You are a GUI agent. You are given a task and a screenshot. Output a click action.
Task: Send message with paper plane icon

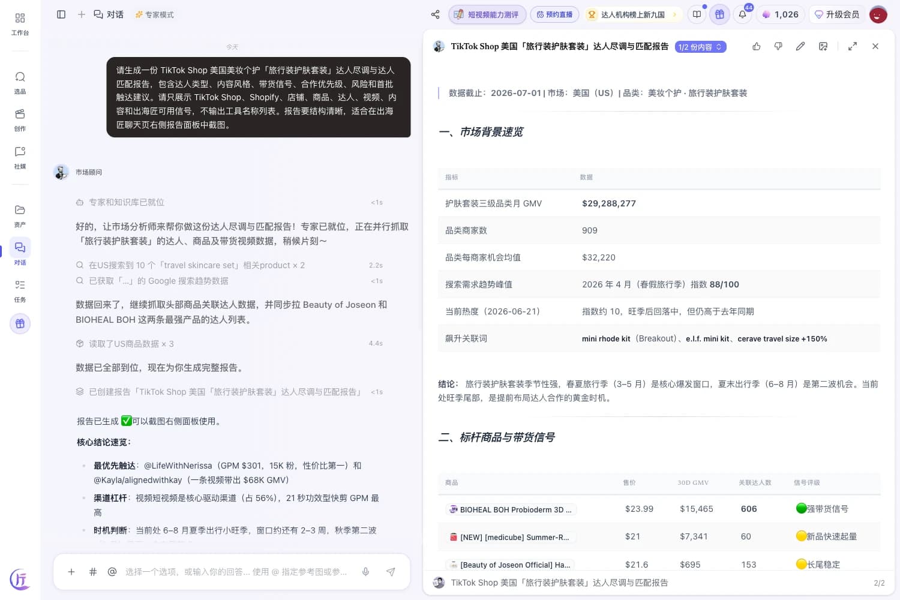(x=391, y=572)
